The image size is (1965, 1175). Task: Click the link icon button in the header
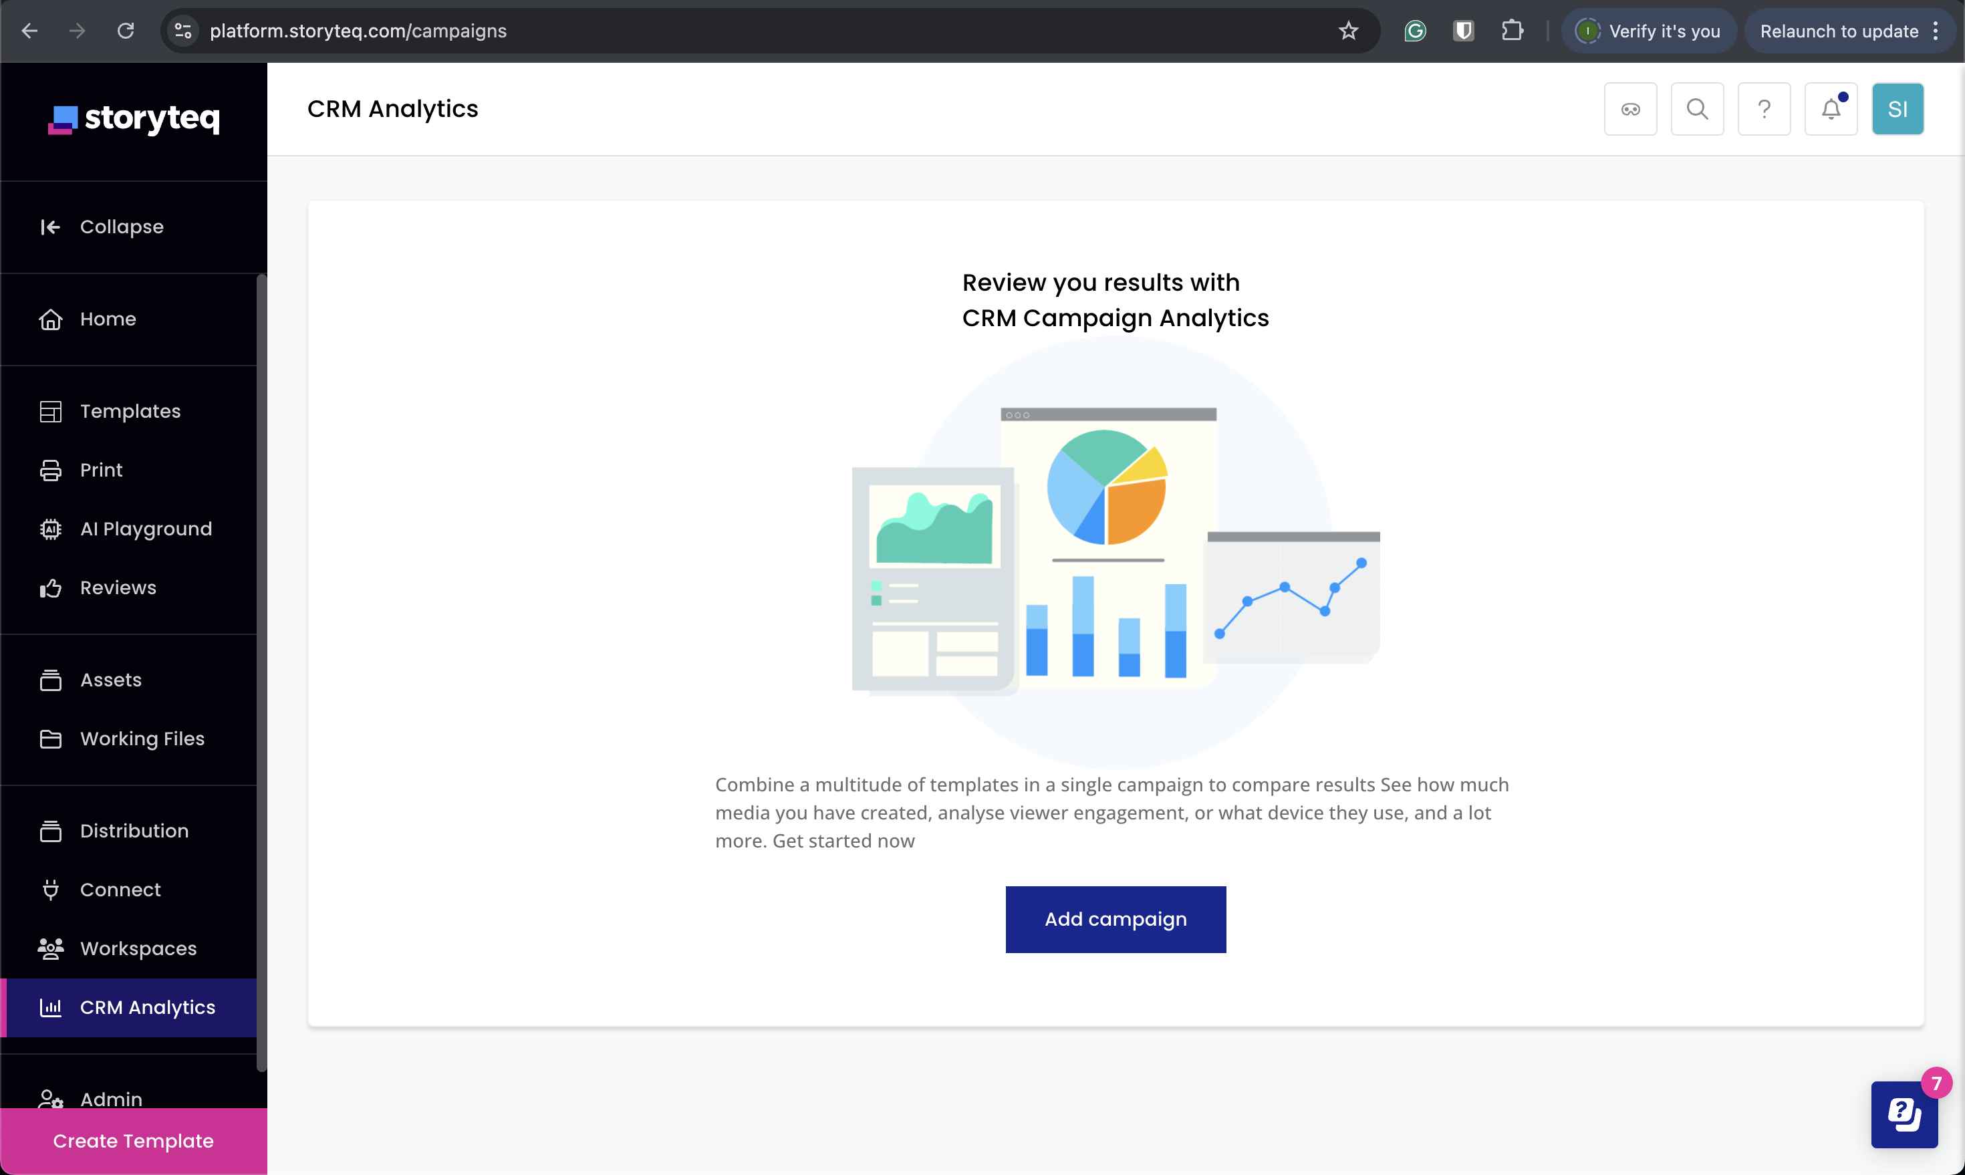pyautogui.click(x=1630, y=109)
